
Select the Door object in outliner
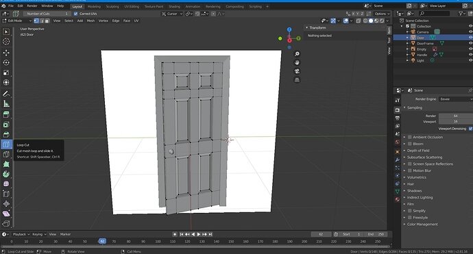point(420,38)
